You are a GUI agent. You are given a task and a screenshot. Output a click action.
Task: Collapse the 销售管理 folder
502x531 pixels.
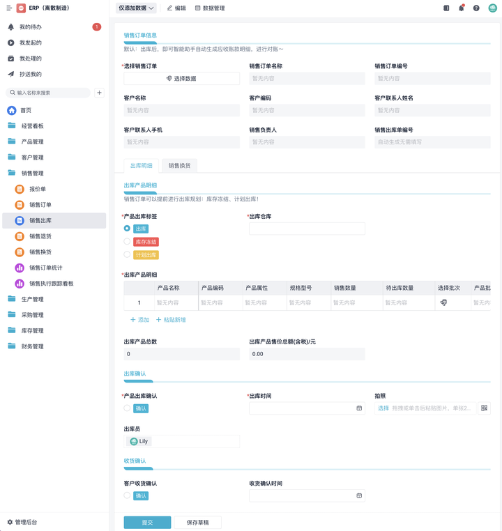pos(32,173)
